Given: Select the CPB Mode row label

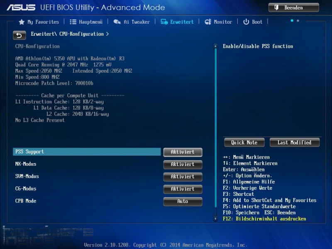Looking at the screenshot, I should point(26,201).
